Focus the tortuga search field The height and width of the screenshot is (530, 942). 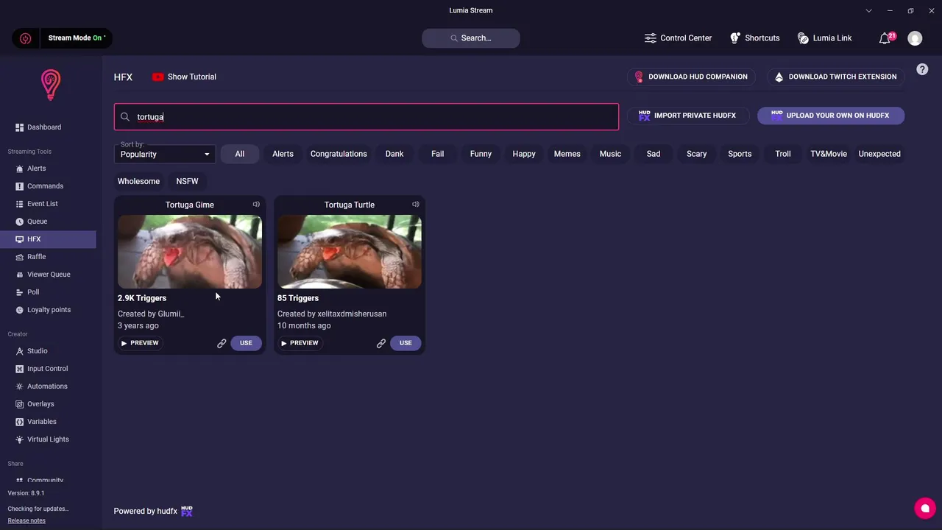pyautogui.click(x=366, y=117)
